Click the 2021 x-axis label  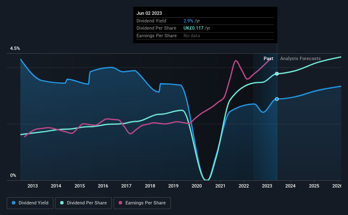[220, 186]
